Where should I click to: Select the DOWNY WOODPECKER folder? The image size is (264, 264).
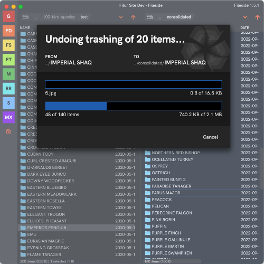tap(77, 181)
